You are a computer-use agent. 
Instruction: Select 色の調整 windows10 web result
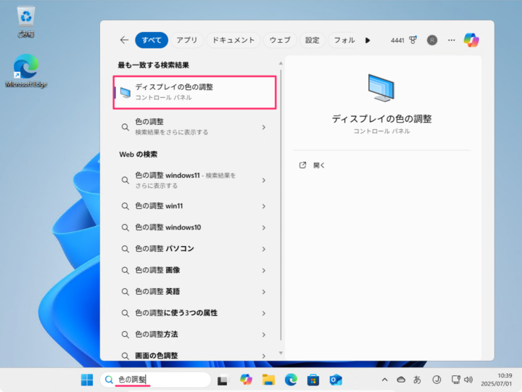[195, 227]
